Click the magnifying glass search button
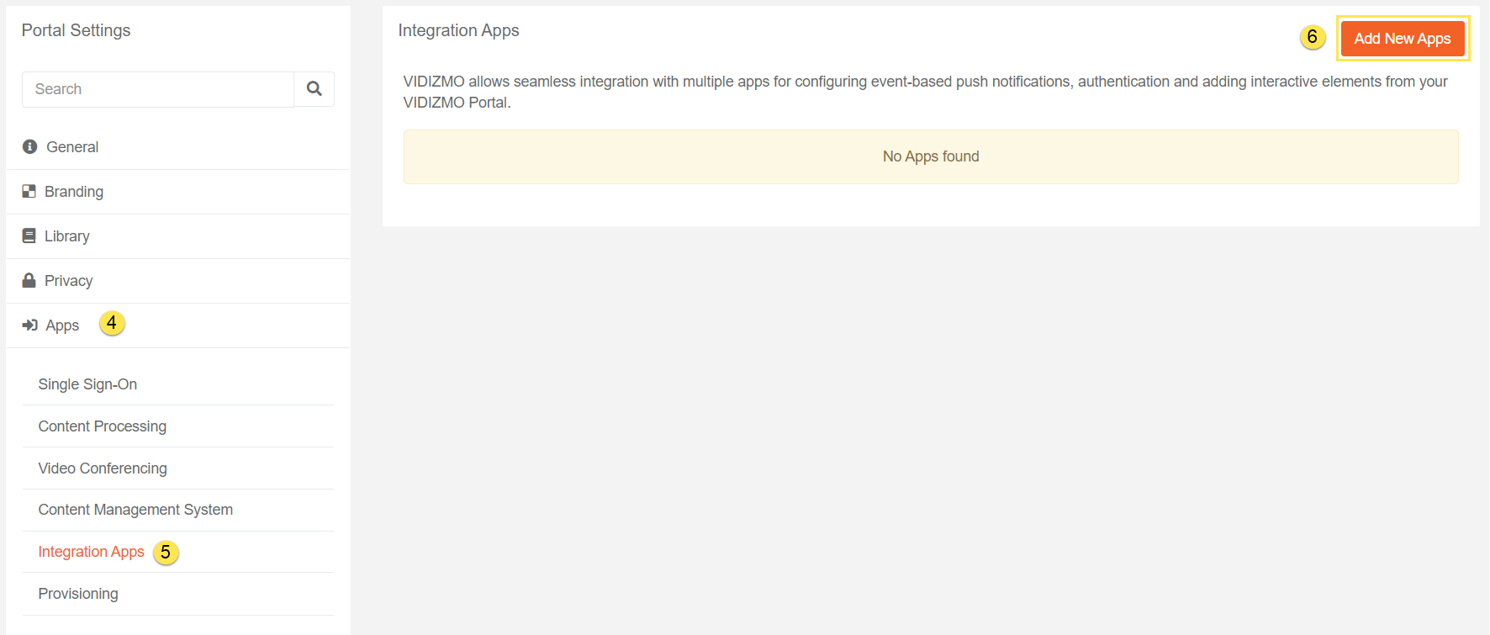 [314, 89]
